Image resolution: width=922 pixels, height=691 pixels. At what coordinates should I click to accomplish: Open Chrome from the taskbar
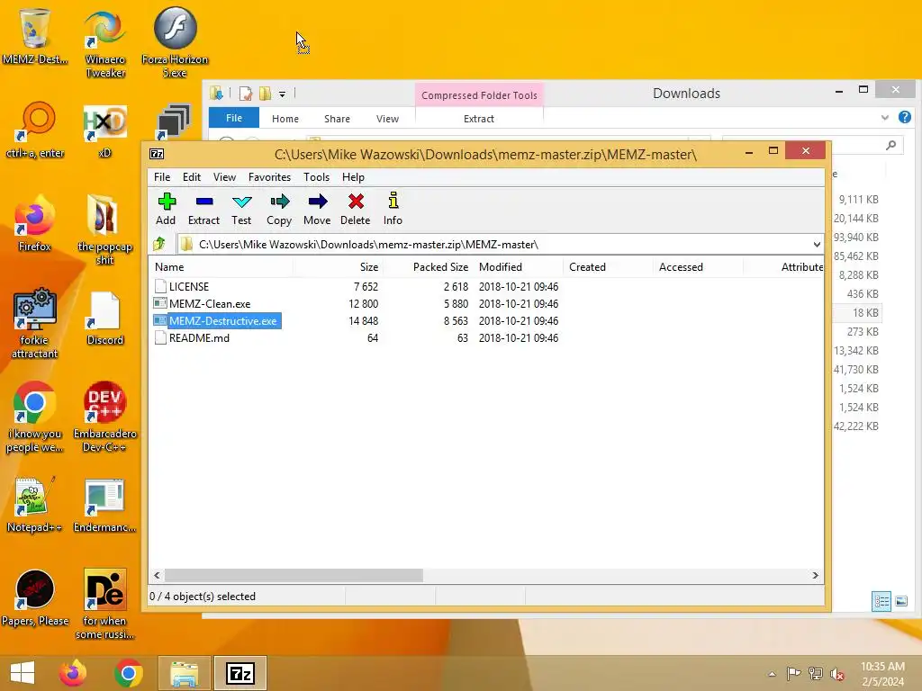pyautogui.click(x=128, y=673)
